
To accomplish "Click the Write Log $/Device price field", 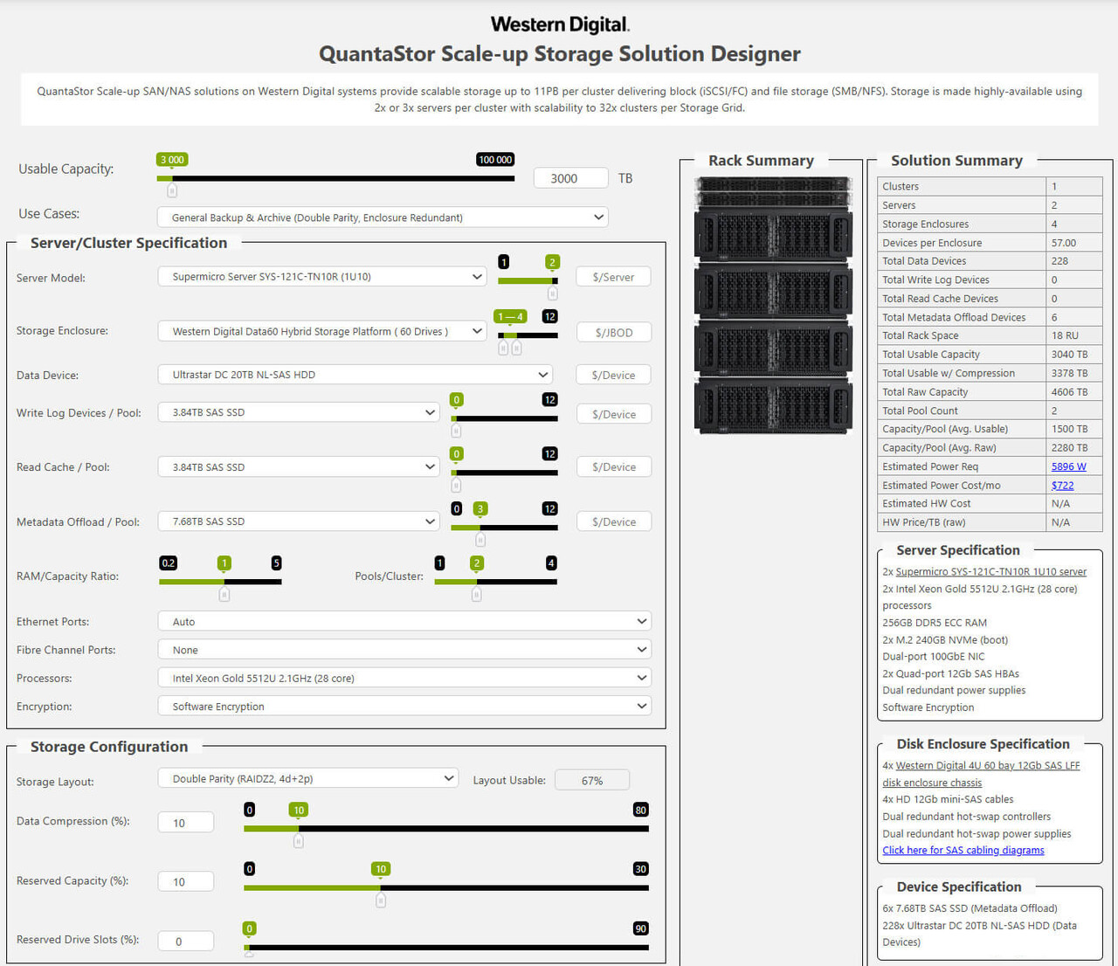I will (x=613, y=414).
